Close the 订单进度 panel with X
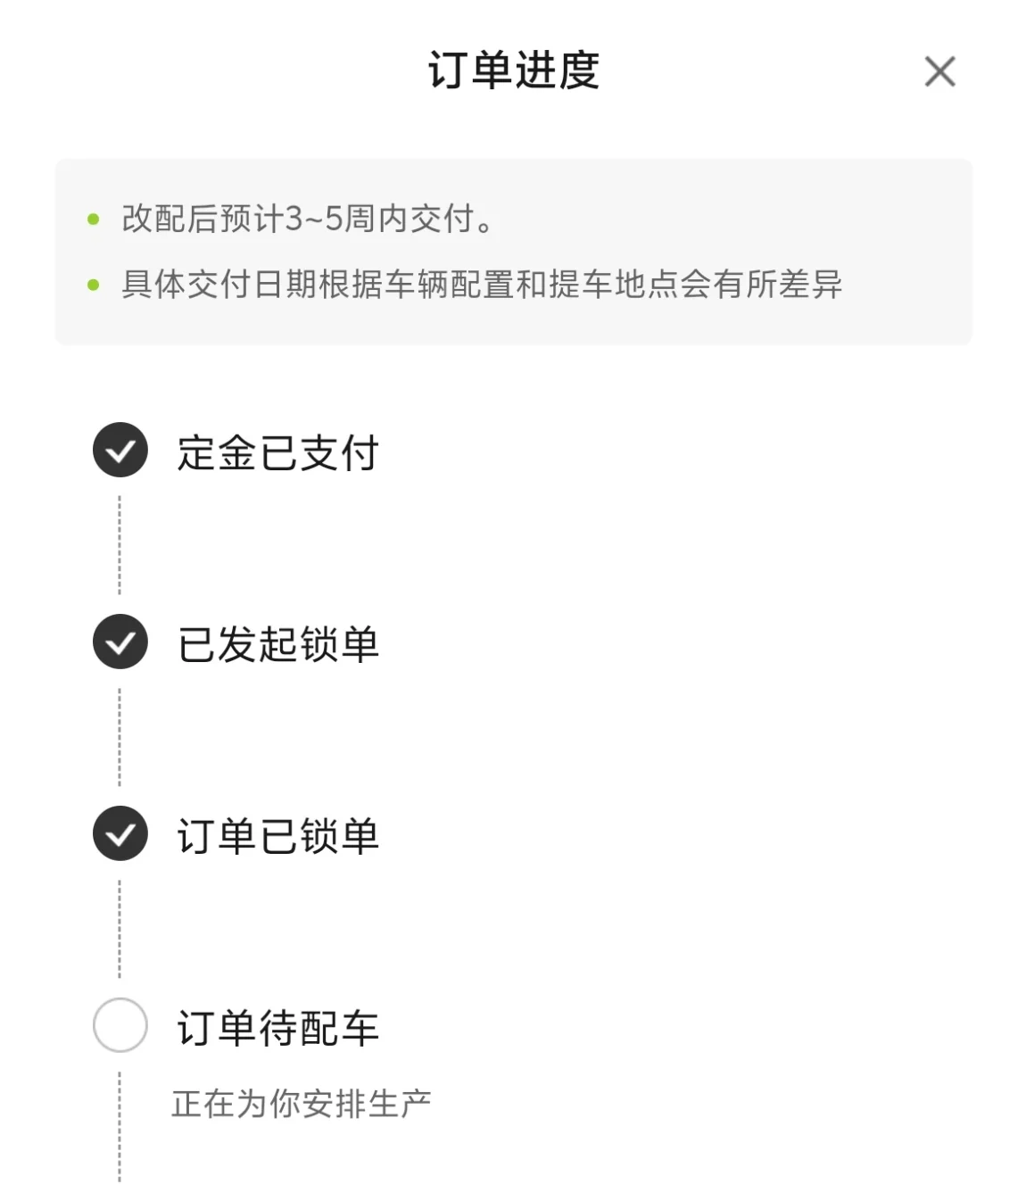Viewport: 1026px width, 1184px height. [939, 71]
